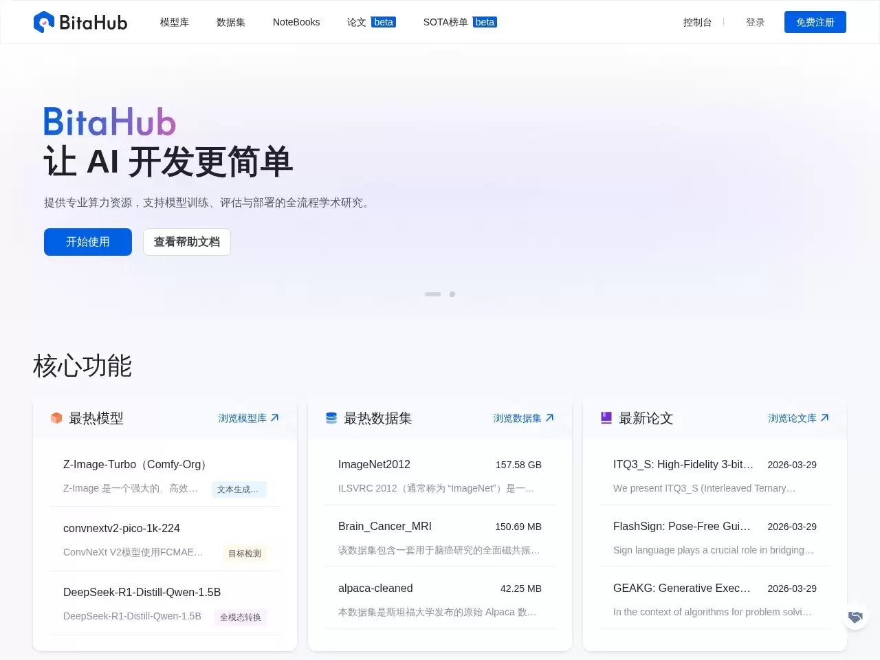Click the Z-Image 是一个强大的 description text
This screenshot has width=880, height=660.
131,488
